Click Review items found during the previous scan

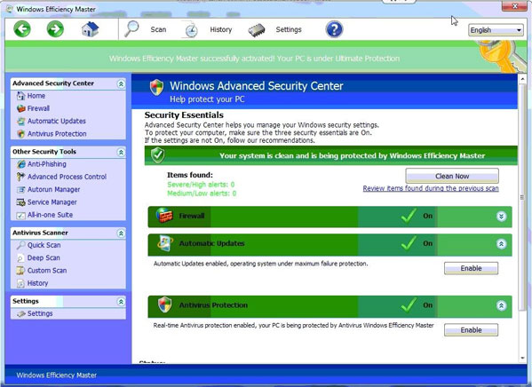(x=431, y=188)
